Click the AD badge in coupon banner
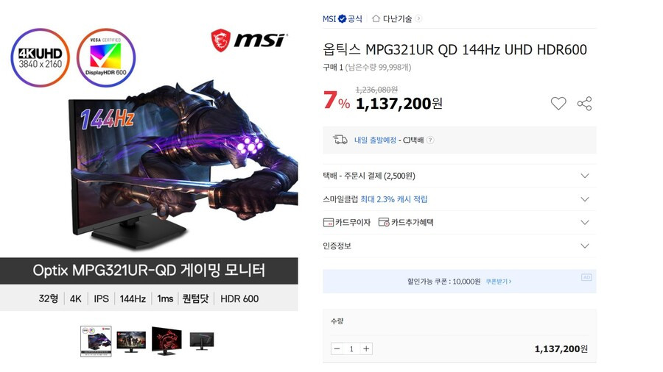663x372 pixels. pos(586,277)
